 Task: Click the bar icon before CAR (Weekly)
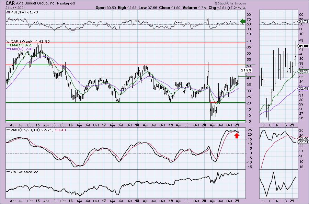point(8,41)
